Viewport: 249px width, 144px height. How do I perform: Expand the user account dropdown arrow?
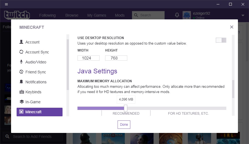tap(243, 16)
